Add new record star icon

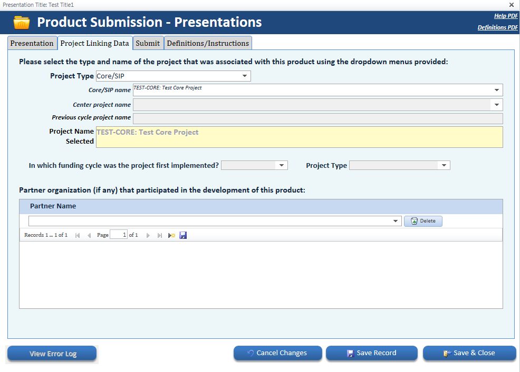[171, 235]
